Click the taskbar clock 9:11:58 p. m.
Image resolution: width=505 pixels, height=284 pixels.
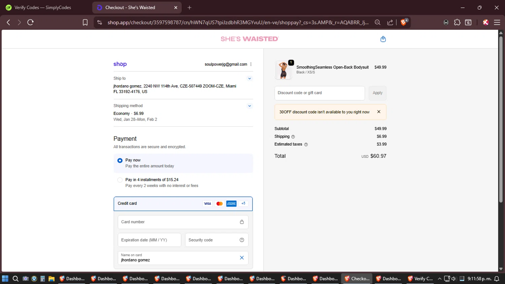tap(479, 279)
